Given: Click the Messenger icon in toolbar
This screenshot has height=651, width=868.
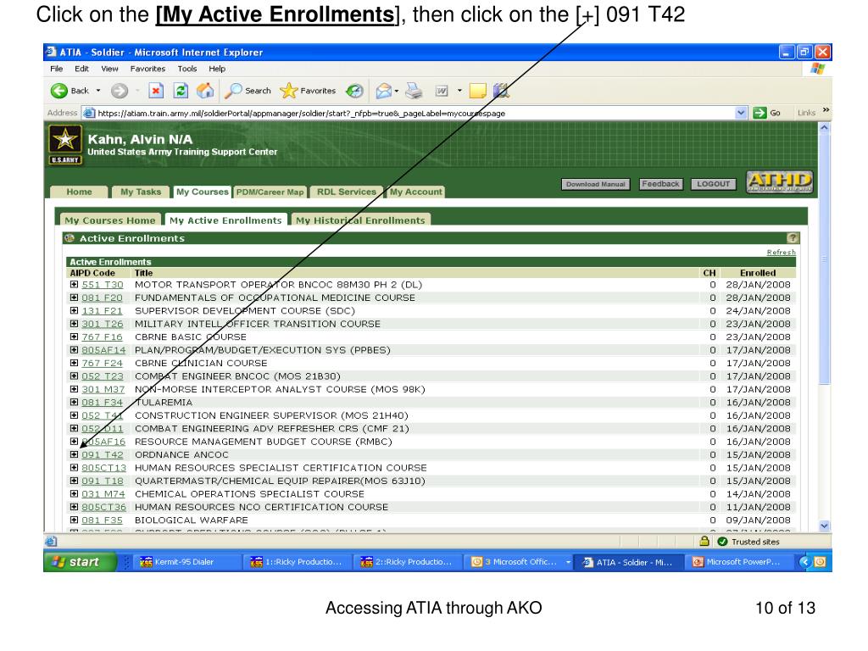Looking at the screenshot, I should click(501, 90).
